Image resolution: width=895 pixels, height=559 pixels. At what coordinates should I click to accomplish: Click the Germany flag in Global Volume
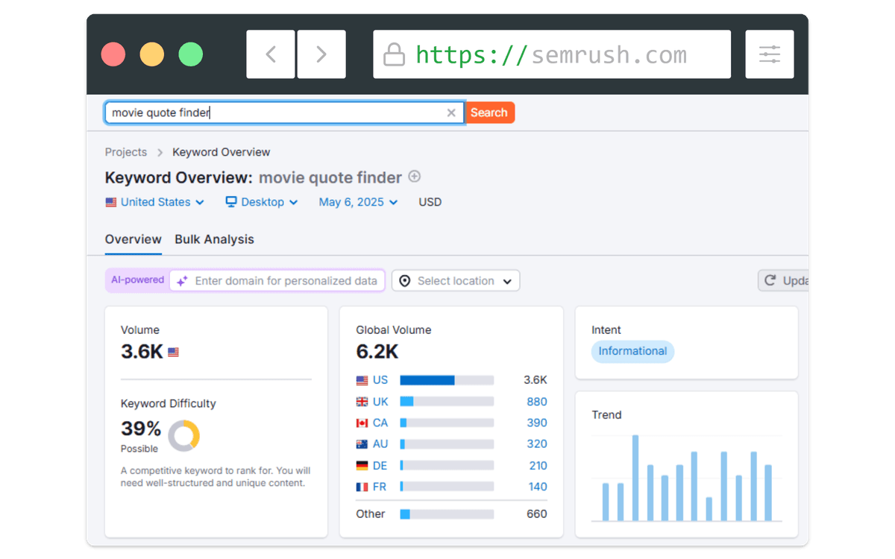(x=362, y=465)
